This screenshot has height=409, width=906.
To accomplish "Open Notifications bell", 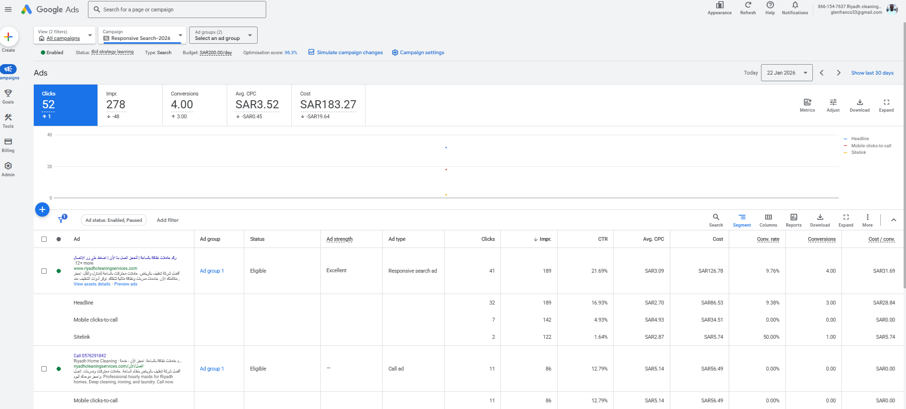I will point(795,8).
